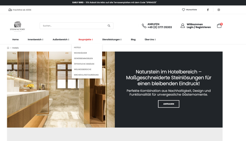Click the ANRUFEN label
This screenshot has width=246, height=141.
click(x=153, y=24)
